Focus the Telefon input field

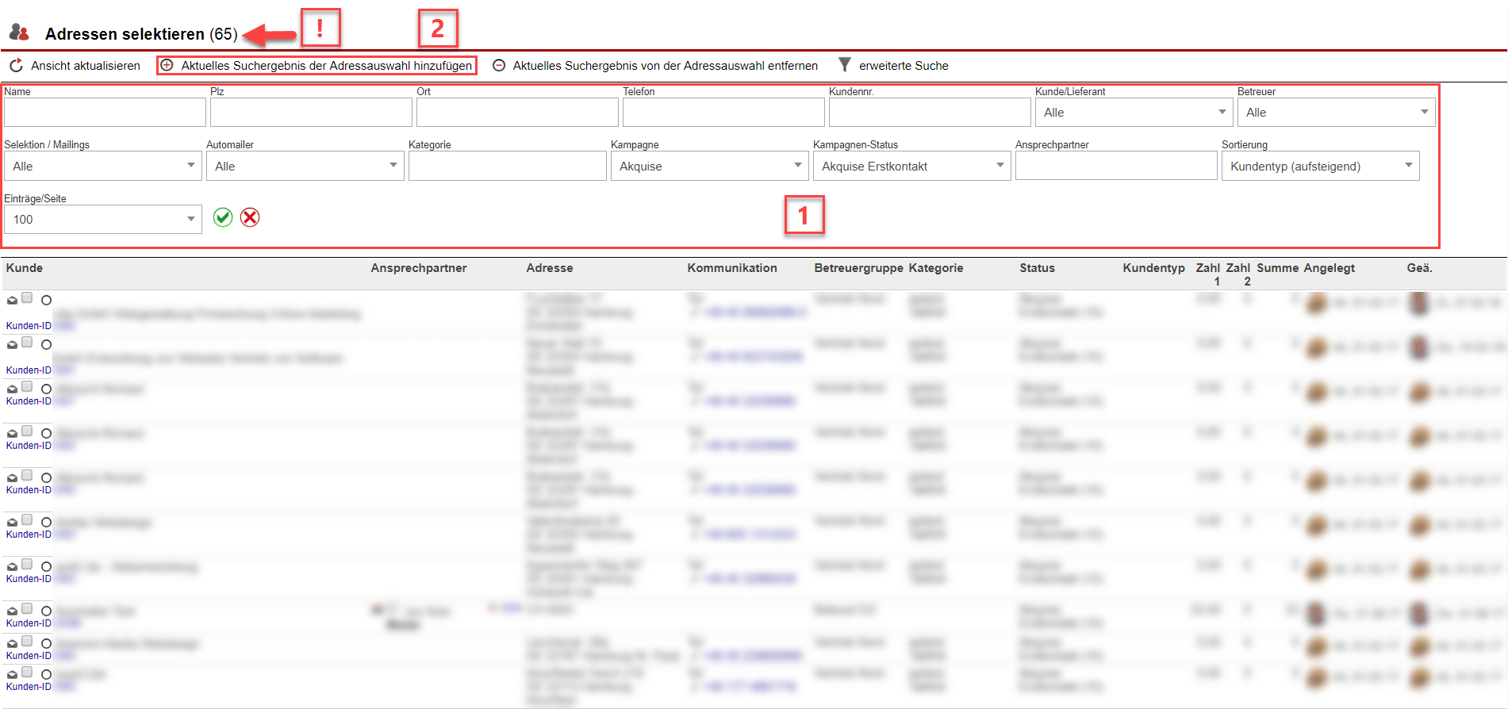[723, 113]
